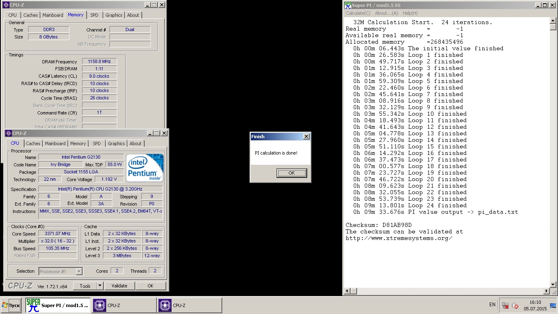This screenshot has width=558, height=314.
Task: Click the Specification field with G2130 @ 3.20GHz
Action: click(x=100, y=189)
